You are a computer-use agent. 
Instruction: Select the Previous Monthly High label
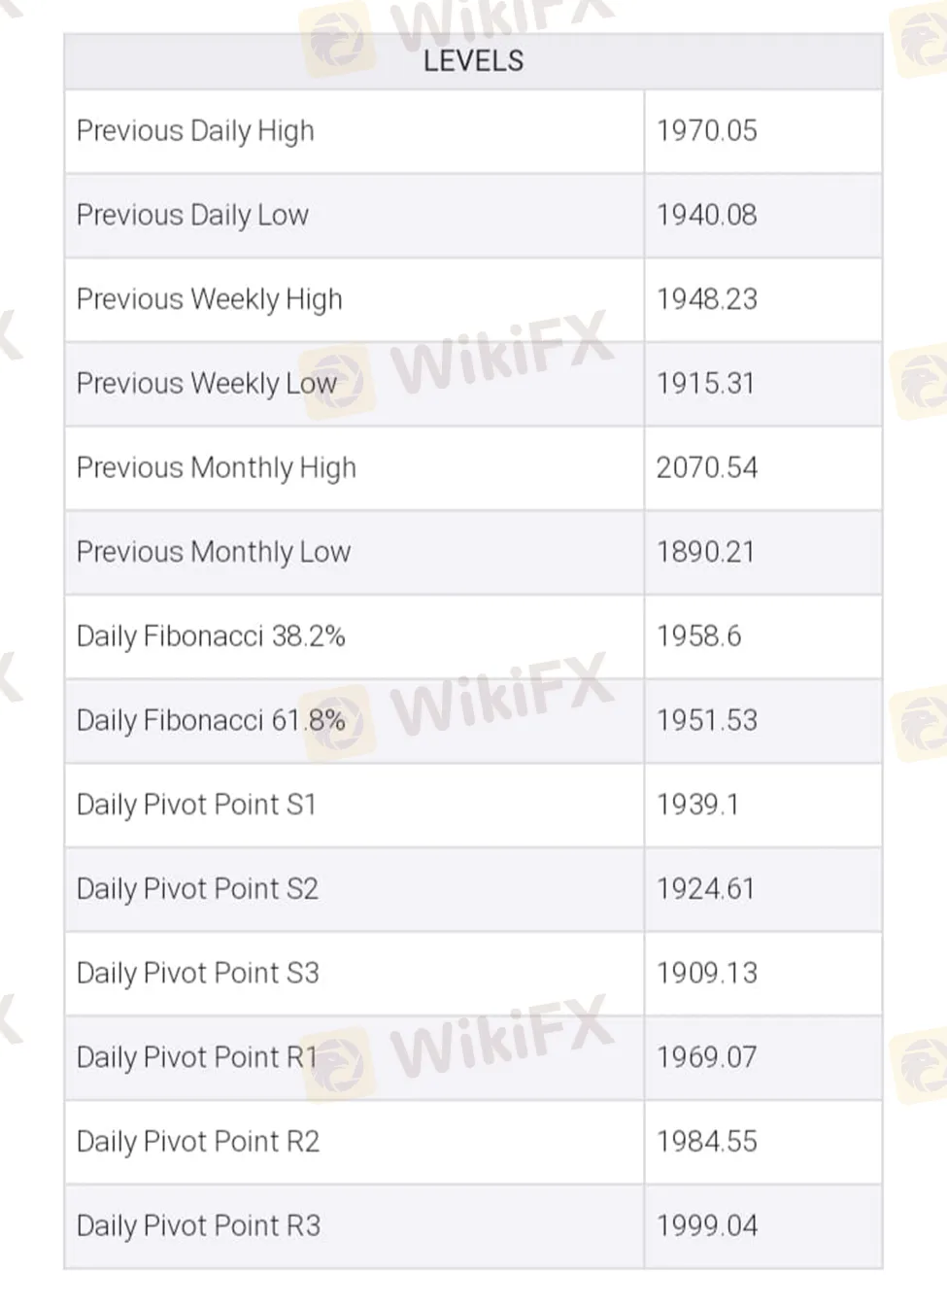pos(217,468)
